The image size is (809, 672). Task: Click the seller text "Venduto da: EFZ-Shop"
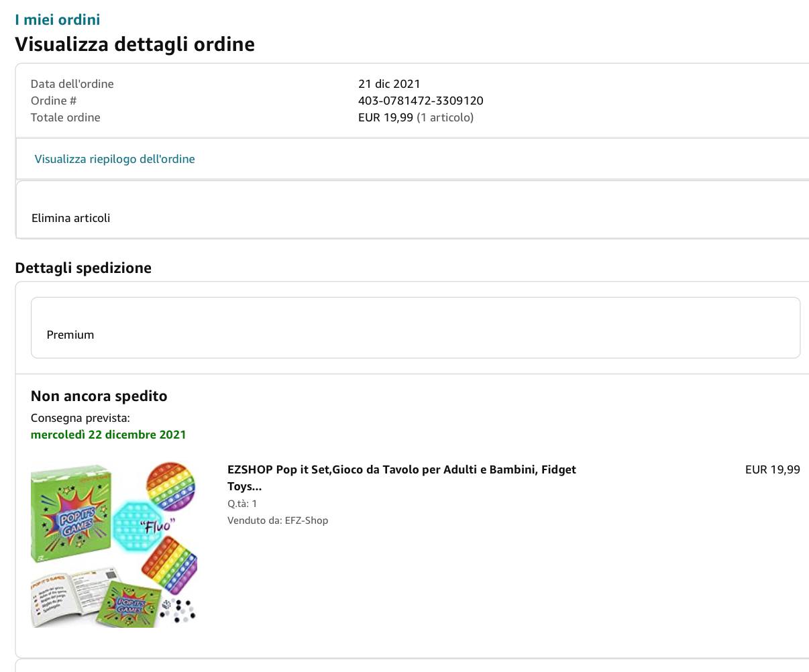pyautogui.click(x=278, y=520)
